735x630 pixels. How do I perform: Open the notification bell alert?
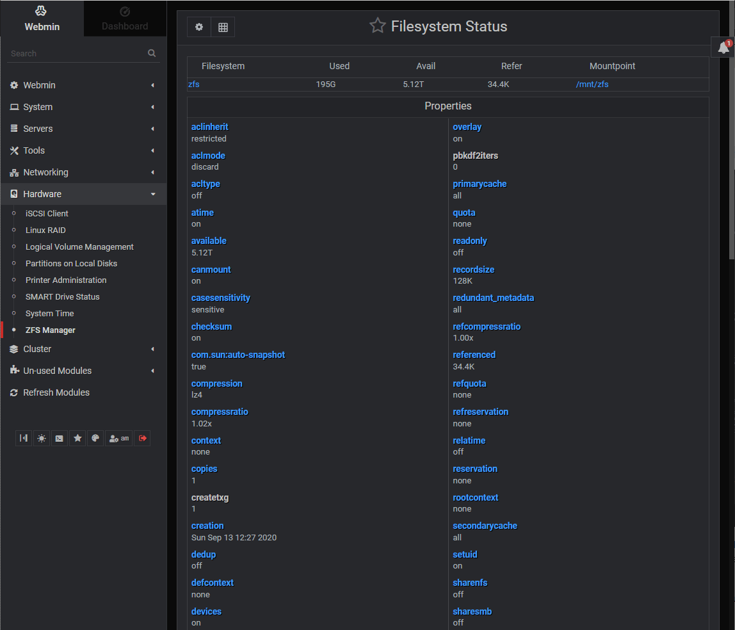pos(723,47)
